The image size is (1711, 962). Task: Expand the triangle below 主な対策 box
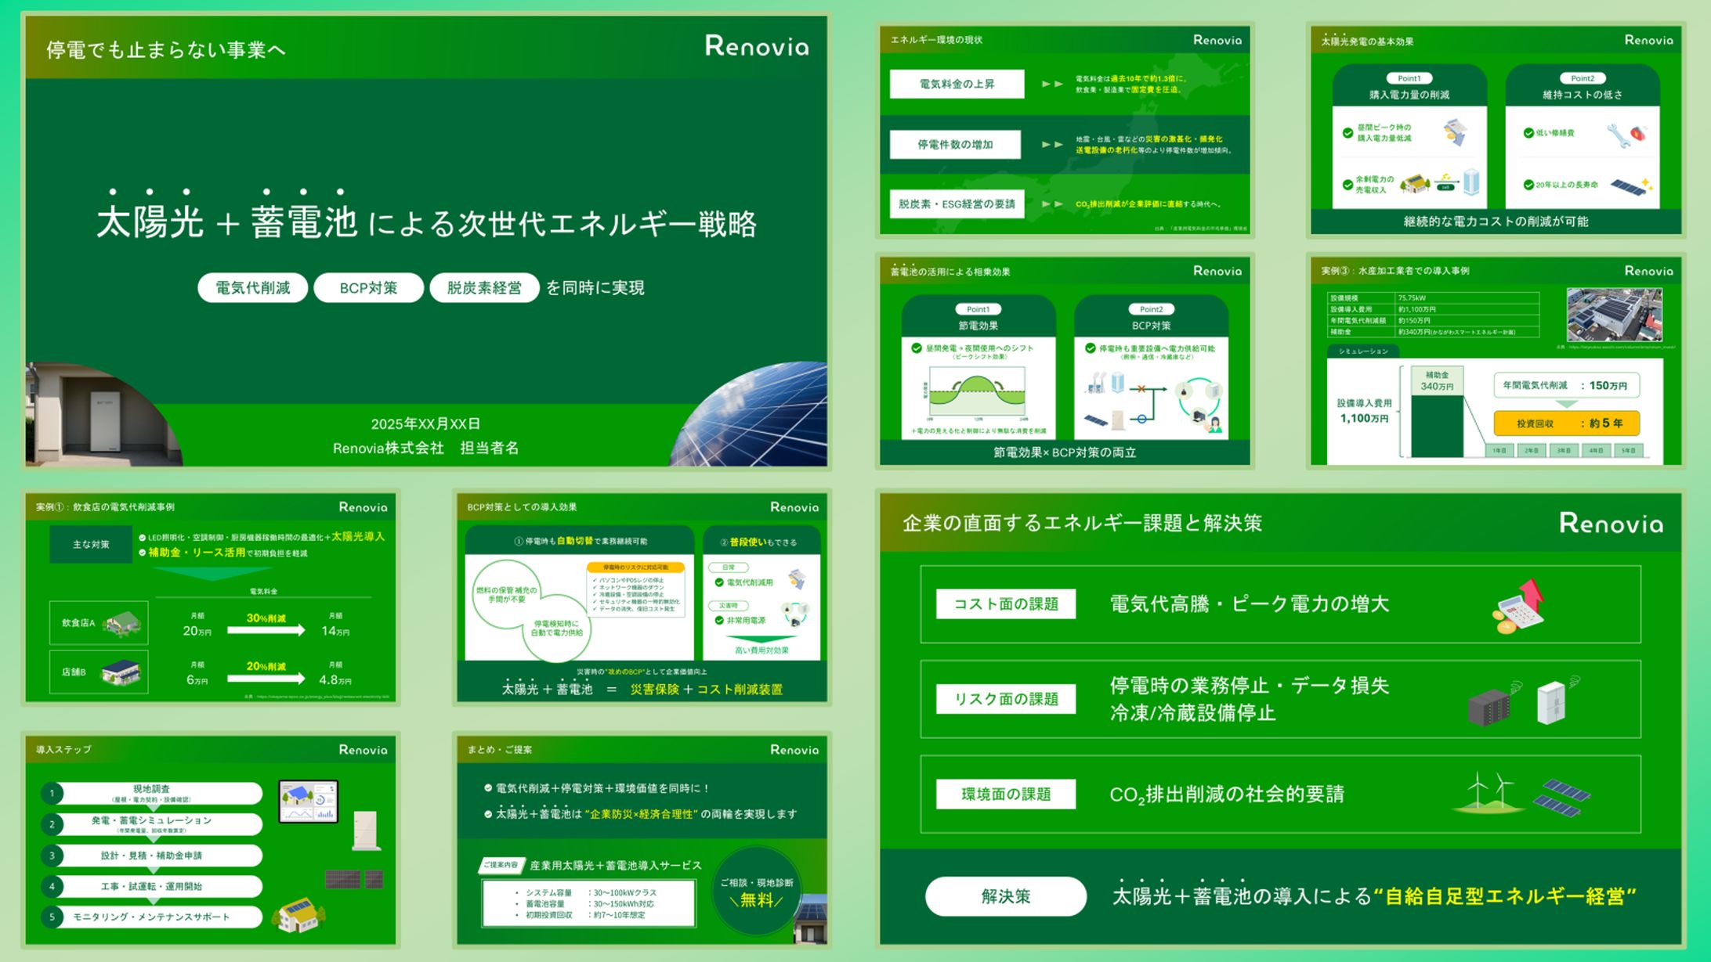click(215, 574)
